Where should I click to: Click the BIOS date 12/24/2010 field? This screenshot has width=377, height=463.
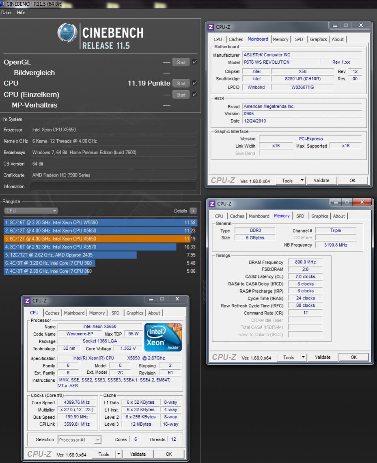pos(302,121)
